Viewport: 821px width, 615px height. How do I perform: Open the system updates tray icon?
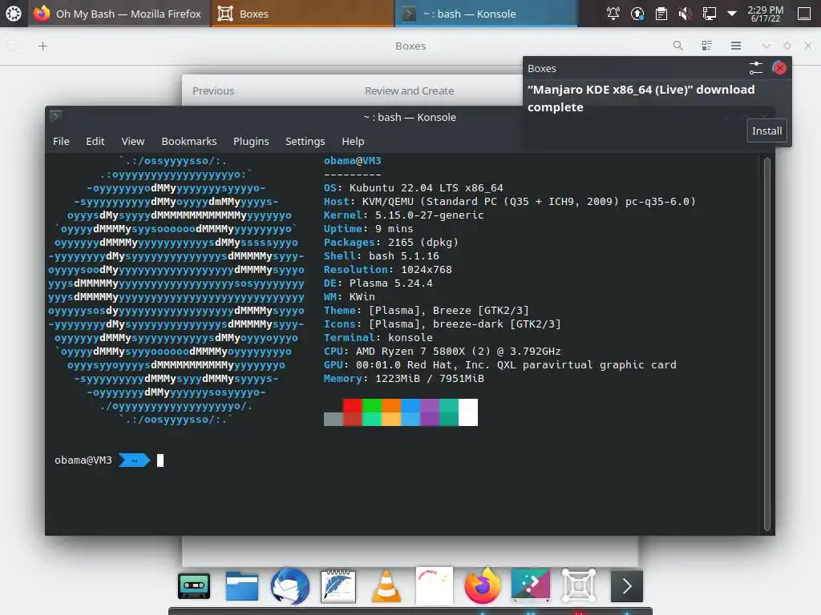[x=637, y=14]
